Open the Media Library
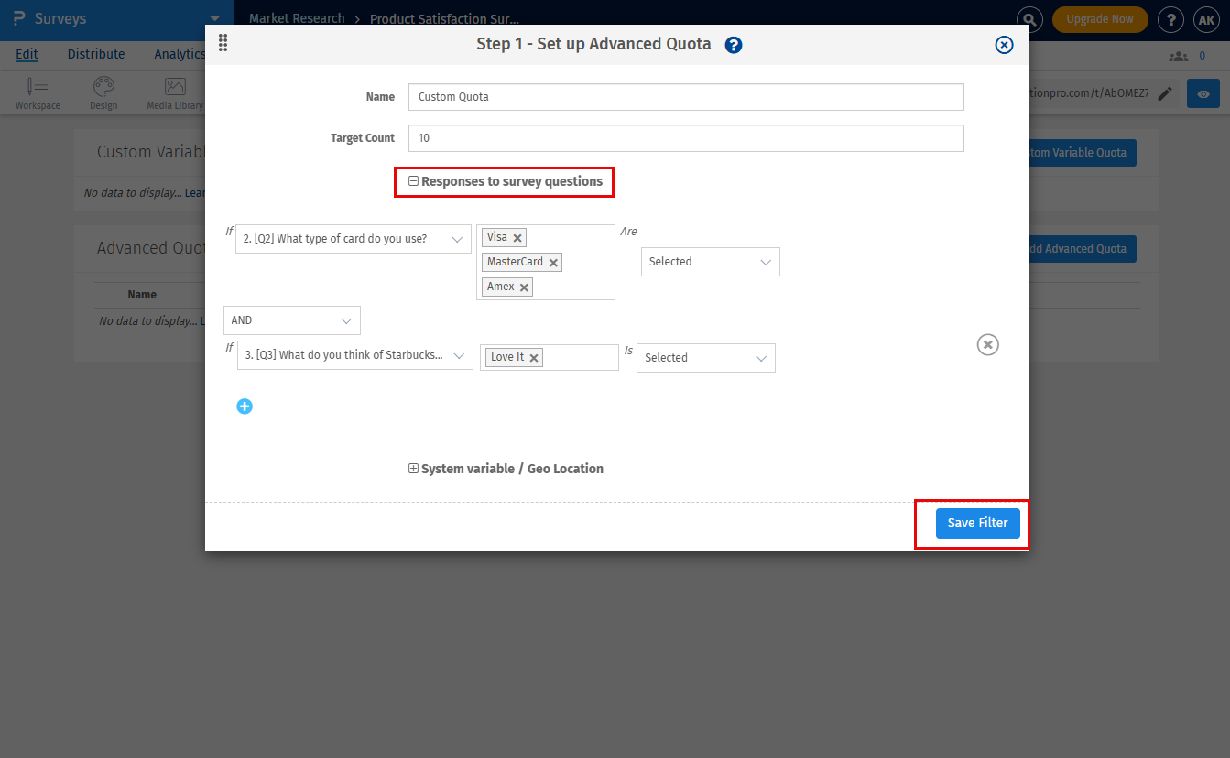 point(173,92)
